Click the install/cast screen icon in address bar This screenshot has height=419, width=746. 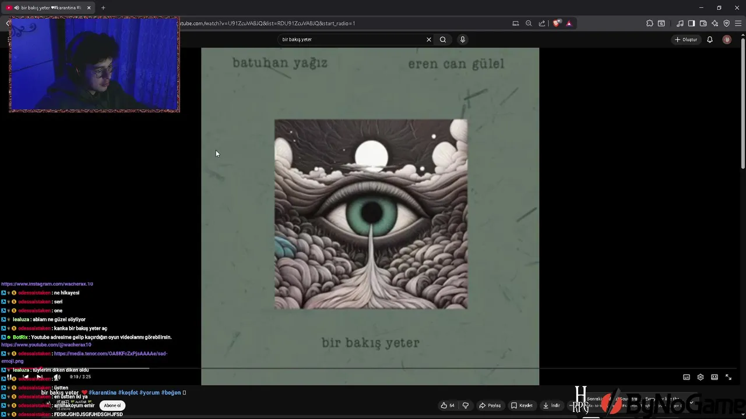coord(516,23)
